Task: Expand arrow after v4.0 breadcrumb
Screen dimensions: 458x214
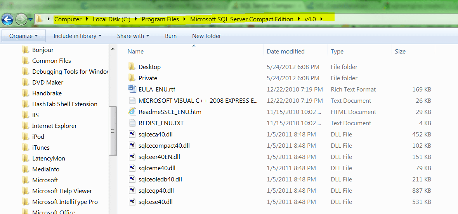Action: click(322, 19)
